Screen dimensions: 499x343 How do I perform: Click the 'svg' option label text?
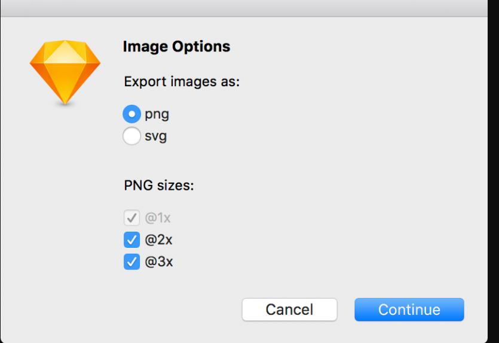point(155,136)
